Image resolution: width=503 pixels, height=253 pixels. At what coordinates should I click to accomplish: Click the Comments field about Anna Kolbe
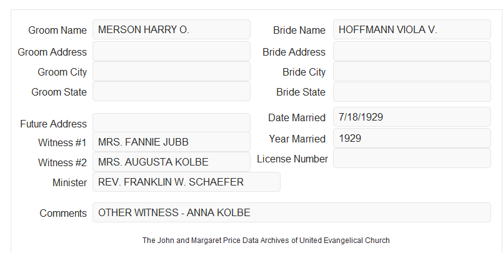292,212
